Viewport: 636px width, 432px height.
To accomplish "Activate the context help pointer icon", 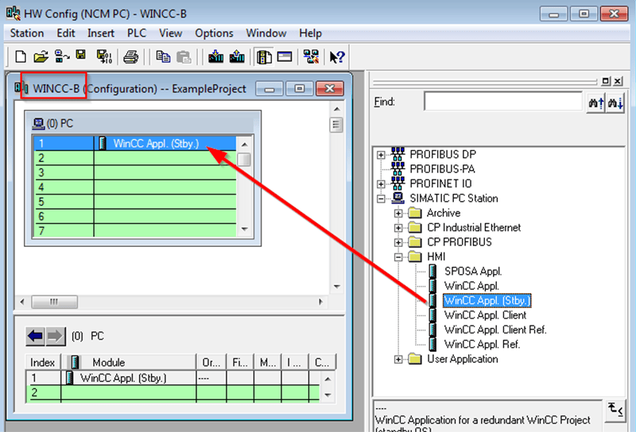I will (336, 56).
